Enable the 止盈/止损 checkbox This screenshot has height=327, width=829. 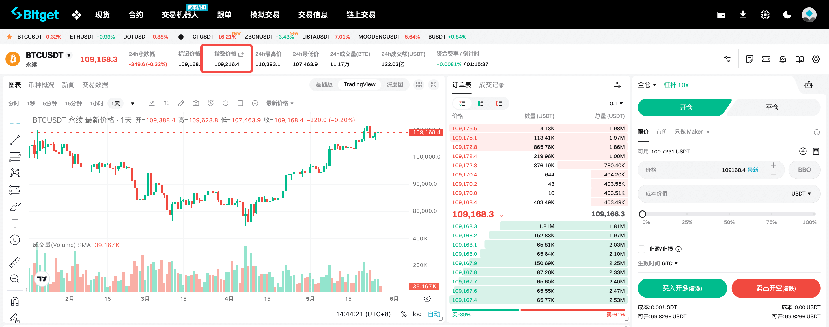(x=641, y=249)
